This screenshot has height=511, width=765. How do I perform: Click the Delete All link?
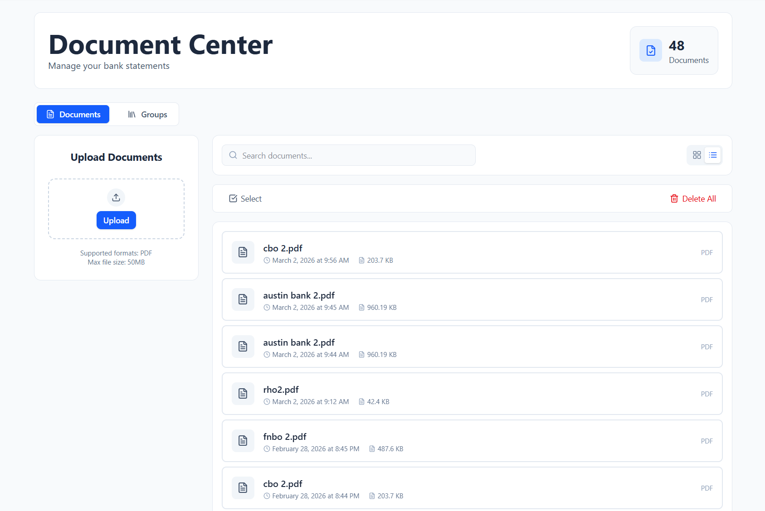[699, 198]
